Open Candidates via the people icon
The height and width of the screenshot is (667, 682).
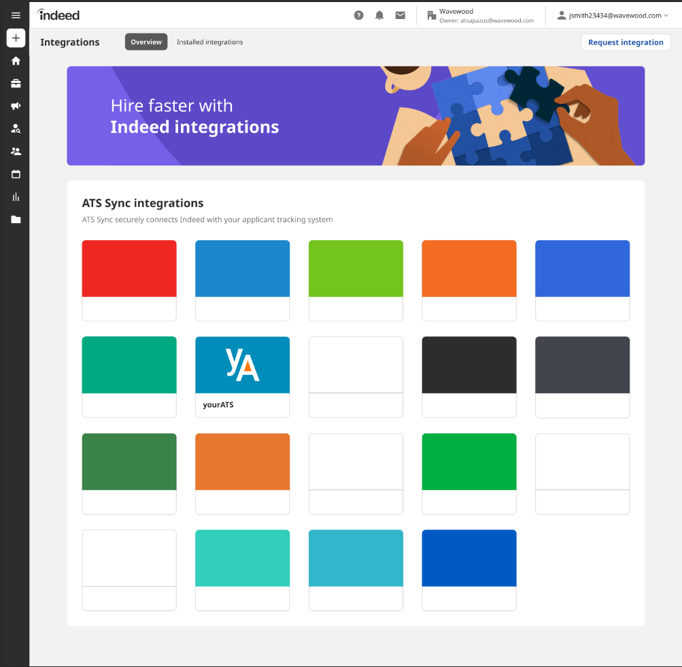[x=16, y=152]
